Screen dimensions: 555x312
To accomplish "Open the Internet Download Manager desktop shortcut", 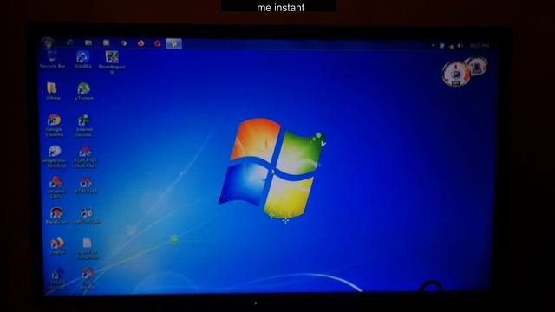I will [x=84, y=125].
